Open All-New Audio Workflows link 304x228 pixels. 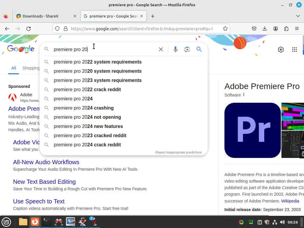click(x=46, y=162)
